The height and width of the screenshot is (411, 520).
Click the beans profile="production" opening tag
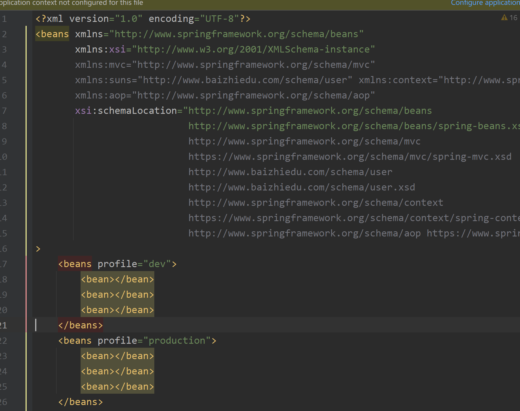pyautogui.click(x=137, y=341)
